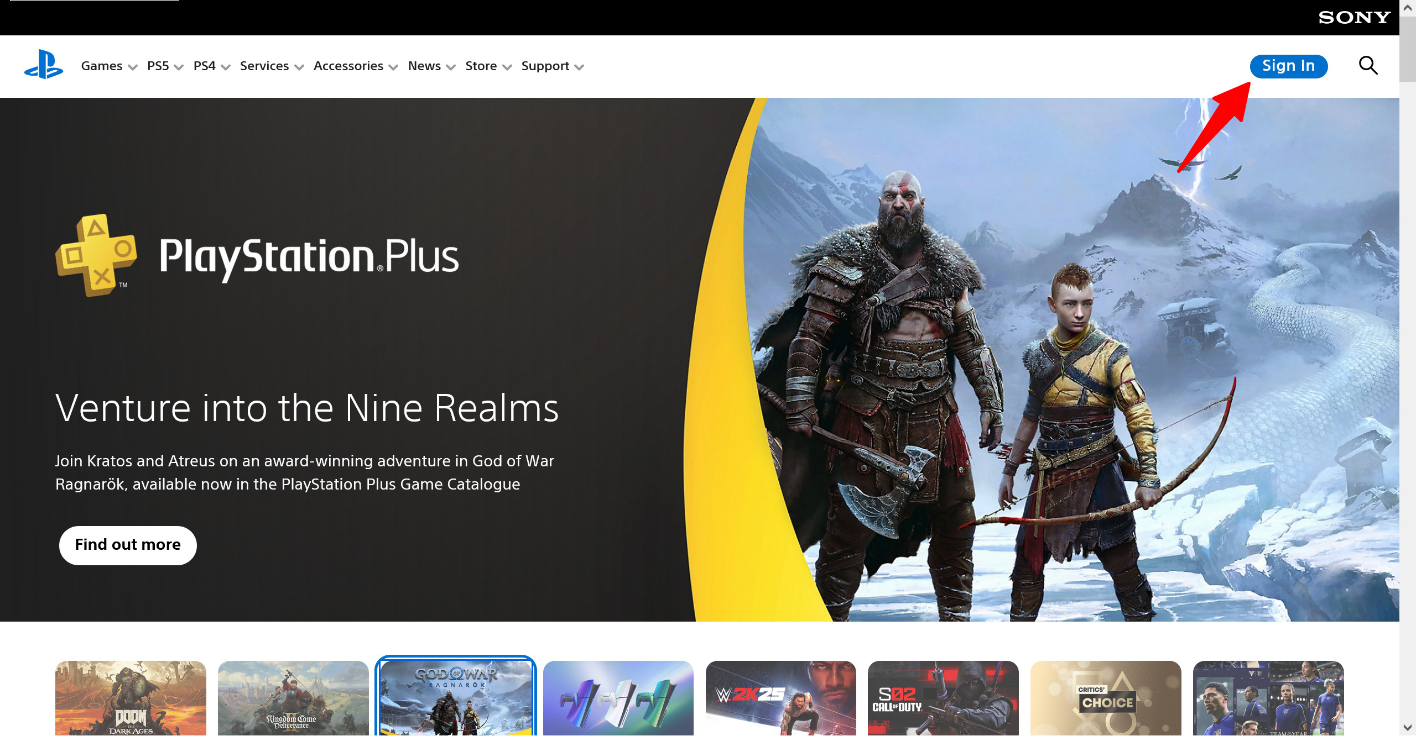
Task: Expand the Services menu chevron
Action: [299, 67]
